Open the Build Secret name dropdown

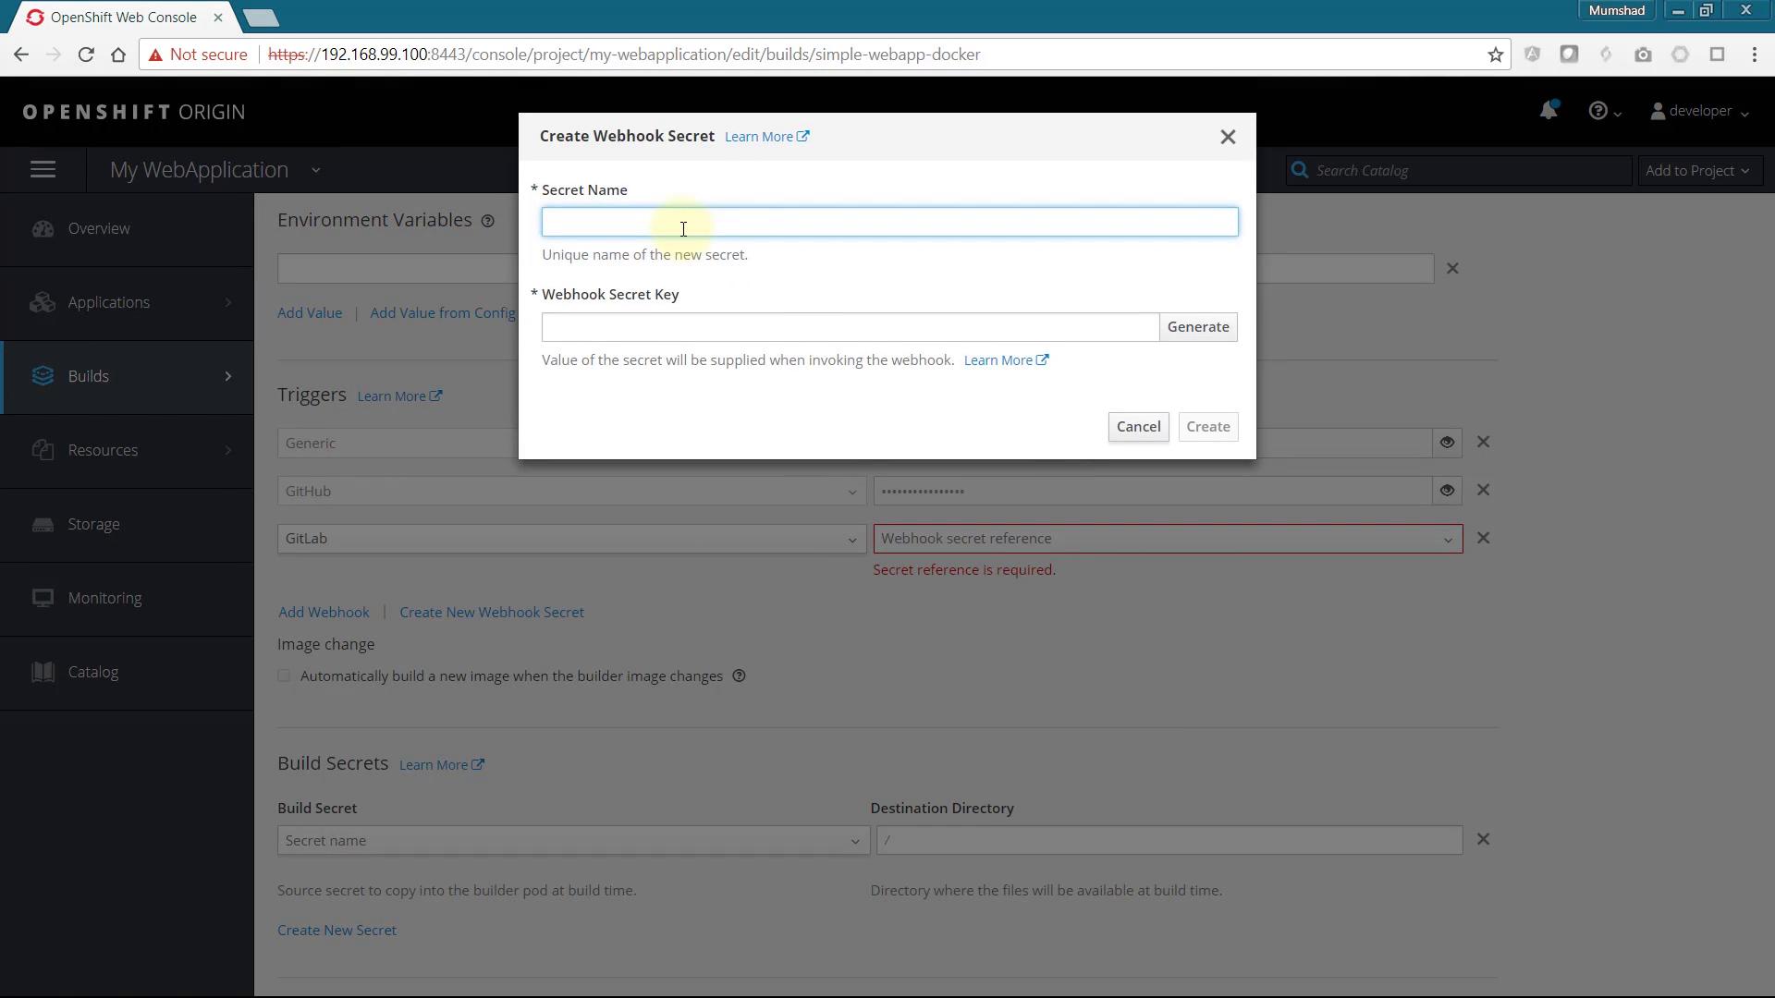pyautogui.click(x=573, y=841)
